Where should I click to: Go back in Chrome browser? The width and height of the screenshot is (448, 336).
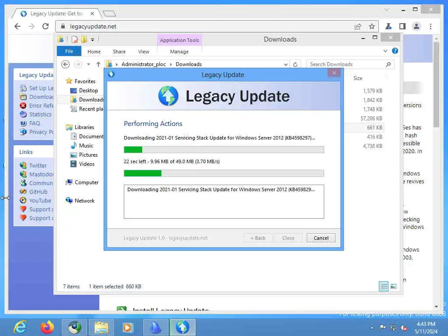click(x=17, y=26)
